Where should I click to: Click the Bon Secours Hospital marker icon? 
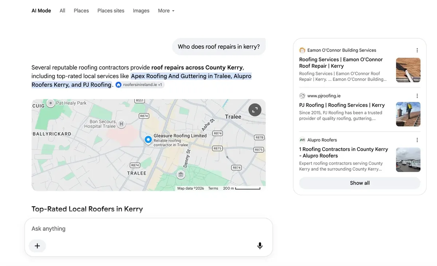121,124
